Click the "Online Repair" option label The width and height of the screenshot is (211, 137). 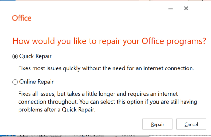[37, 82]
